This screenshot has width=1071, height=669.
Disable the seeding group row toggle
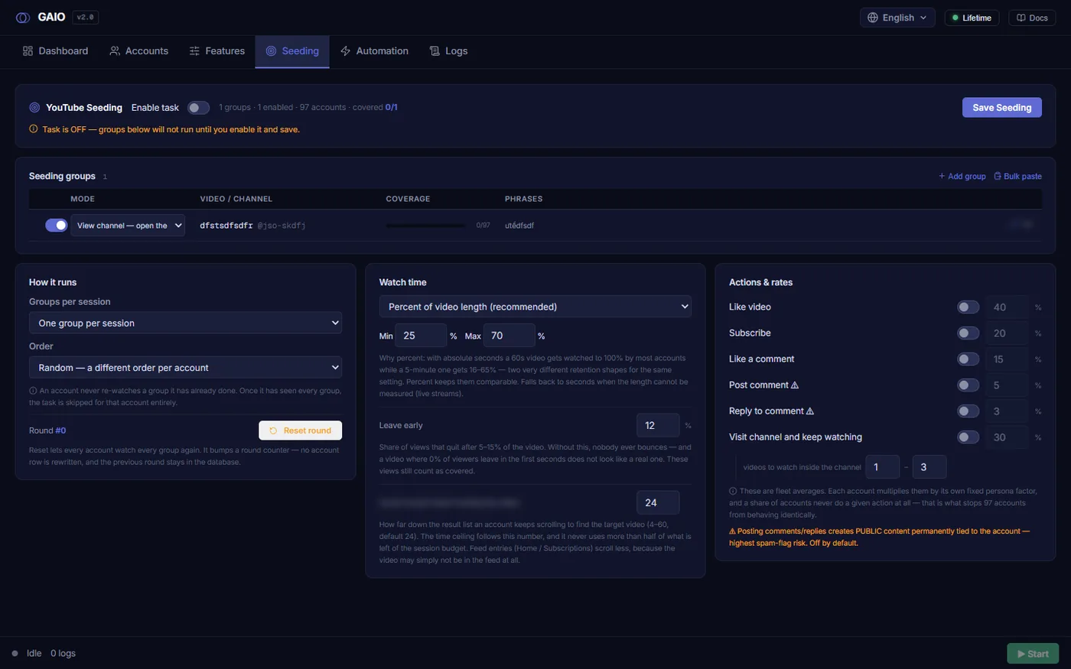coord(57,226)
